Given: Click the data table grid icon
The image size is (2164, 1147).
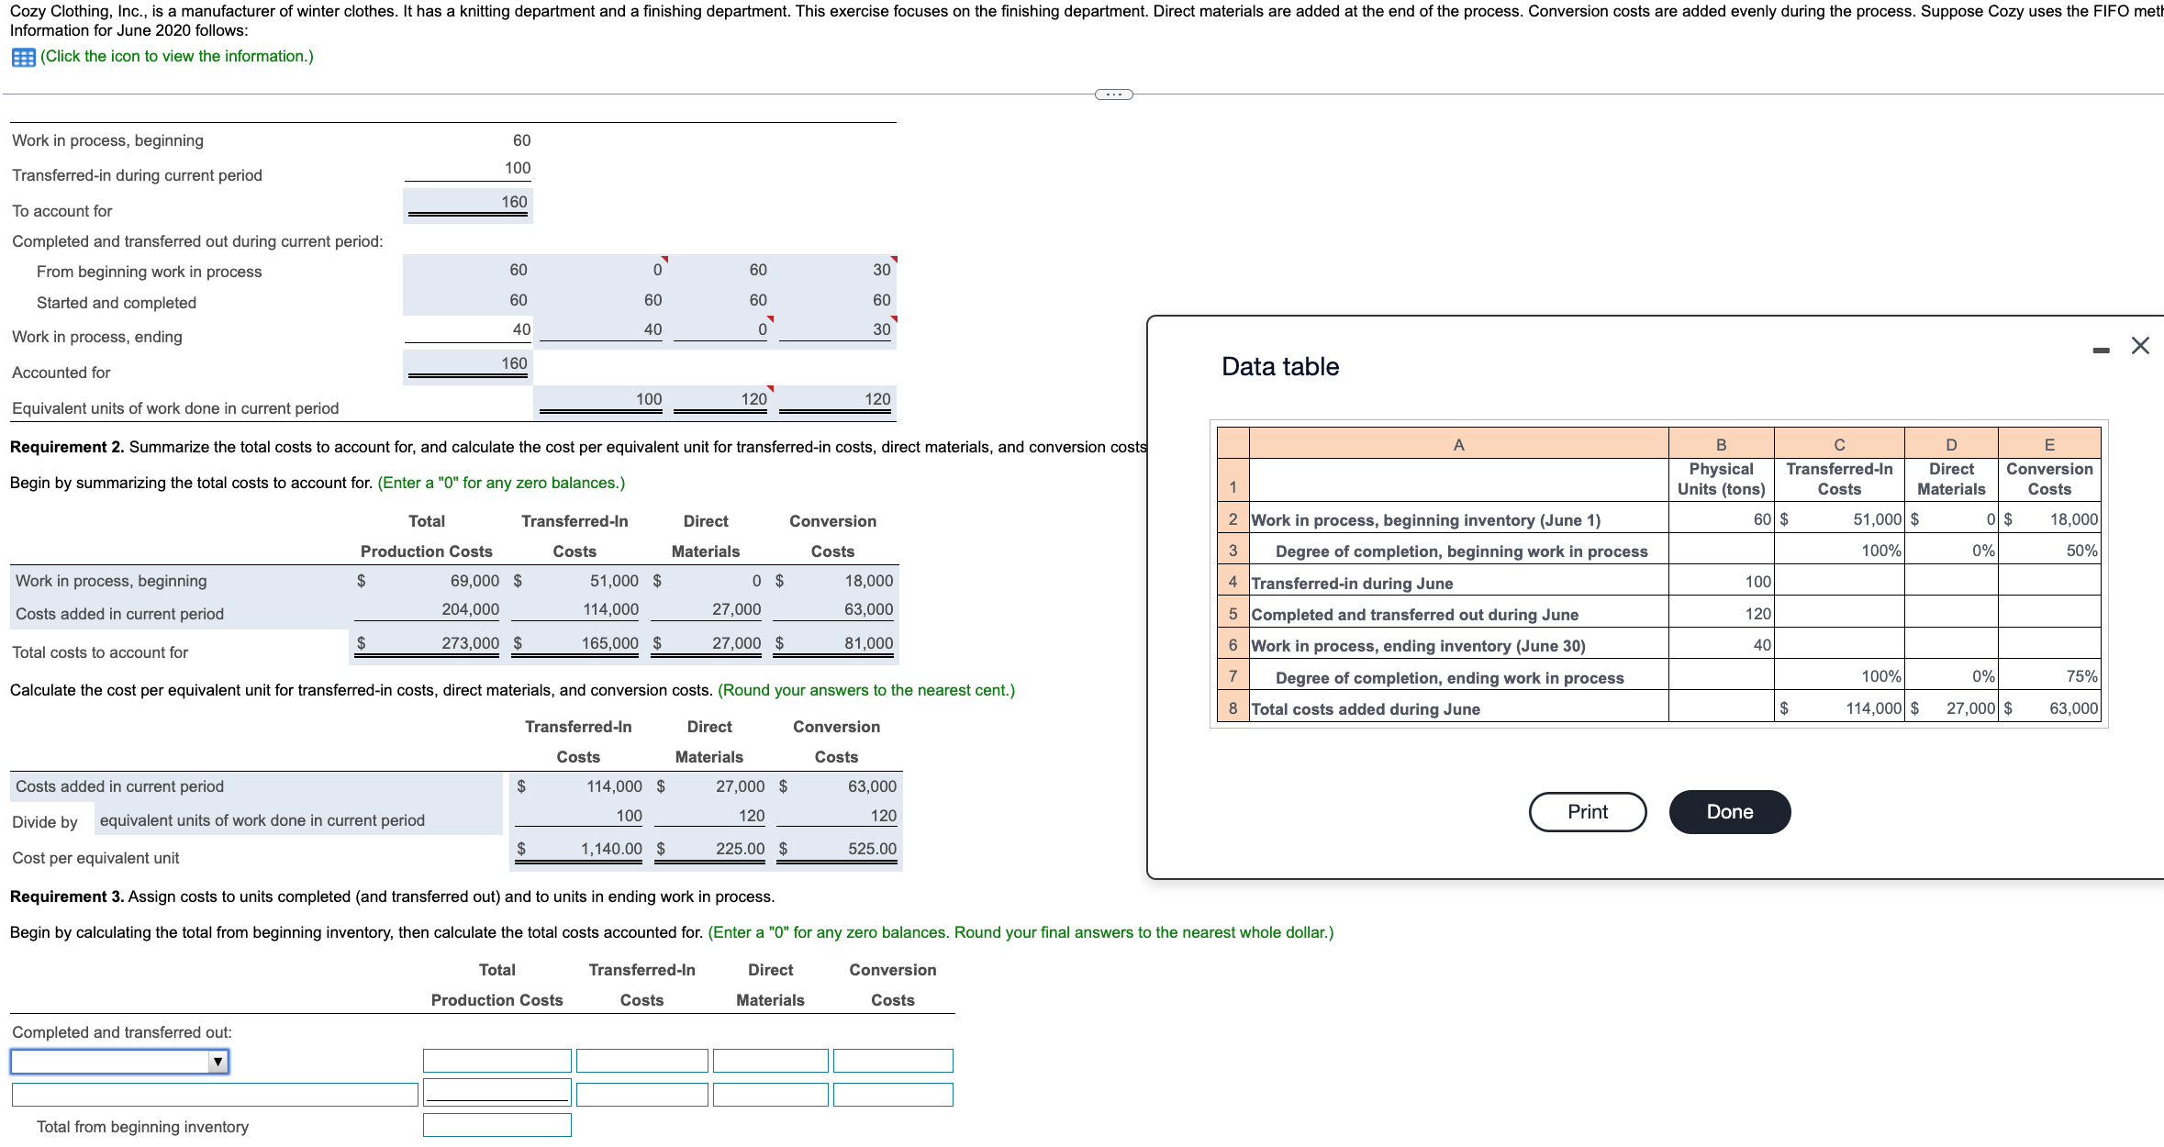Looking at the screenshot, I should pyautogui.click(x=23, y=58).
